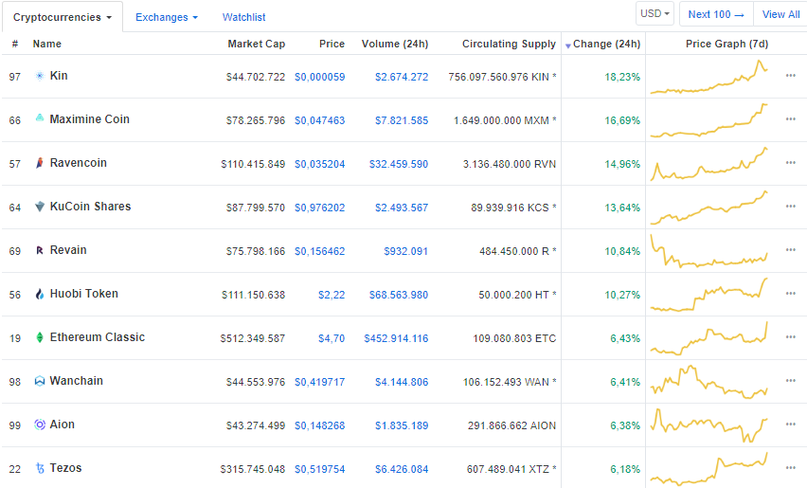Click the Wanchain logo icon
This screenshot has width=807, height=488.
pyautogui.click(x=40, y=381)
